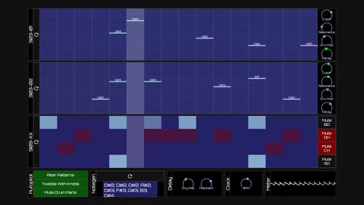This screenshot has width=364, height=205.
Task: Click the Delay Dry/Wet knob
Action: click(x=188, y=183)
